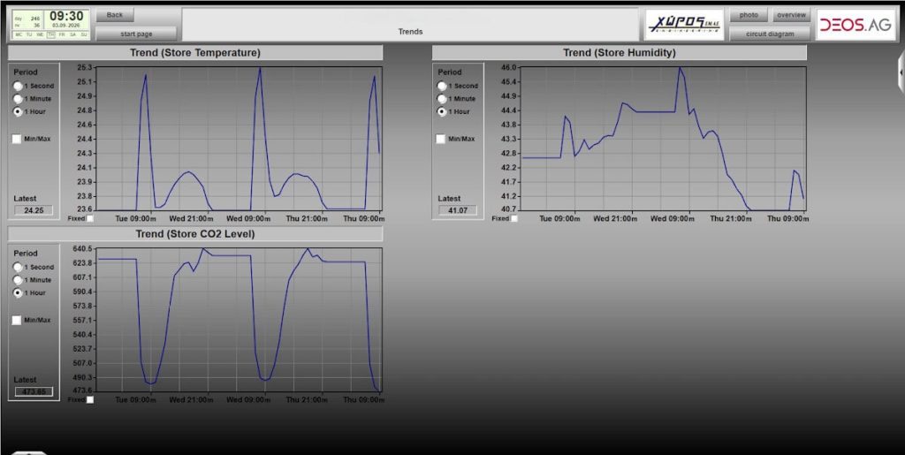This screenshot has width=905, height=455.
Task: Click the 640.5 axis value on CO2 chart
Action: pyautogui.click(x=82, y=248)
